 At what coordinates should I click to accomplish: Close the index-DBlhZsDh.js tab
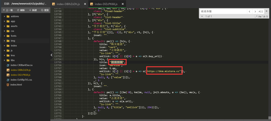tap(85, 4)
